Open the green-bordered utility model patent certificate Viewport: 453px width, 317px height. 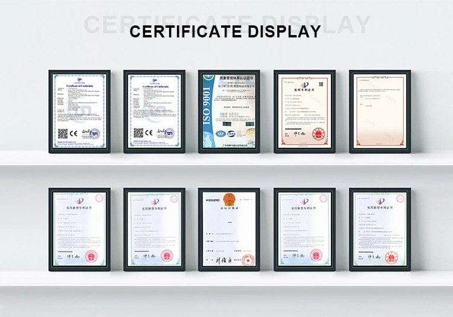click(x=380, y=229)
